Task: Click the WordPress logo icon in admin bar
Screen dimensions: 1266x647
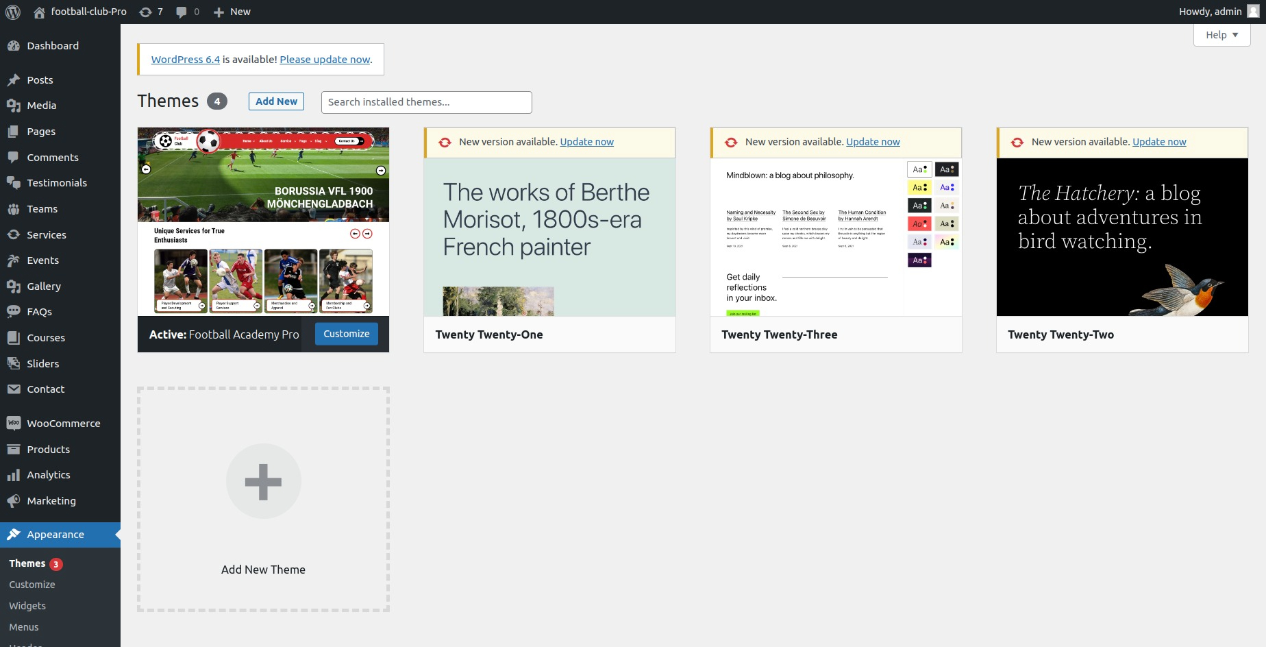Action: point(13,12)
